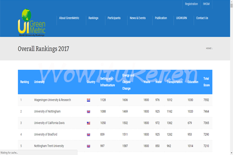This screenshot has height=155, width=233.
Task: Click the HOME breadcrumb link
Action: tap(209, 48)
